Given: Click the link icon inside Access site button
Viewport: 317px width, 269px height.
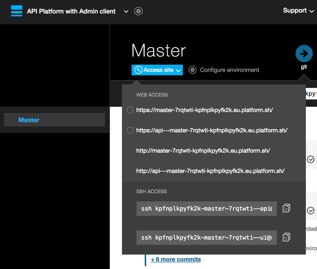Looking at the screenshot, I should click(138, 70).
